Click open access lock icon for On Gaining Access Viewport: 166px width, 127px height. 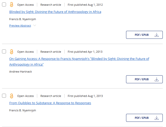(11, 52)
